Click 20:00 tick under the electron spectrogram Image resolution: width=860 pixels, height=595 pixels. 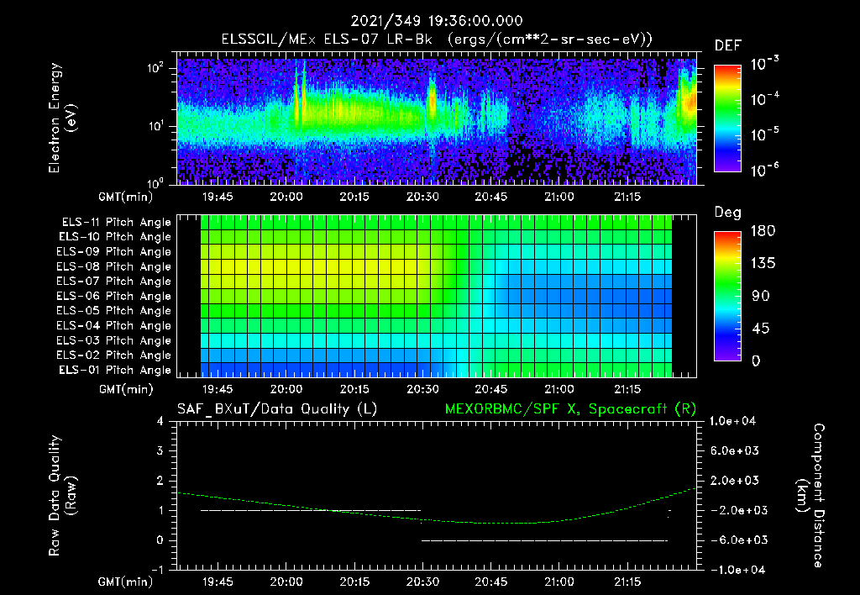286,197
